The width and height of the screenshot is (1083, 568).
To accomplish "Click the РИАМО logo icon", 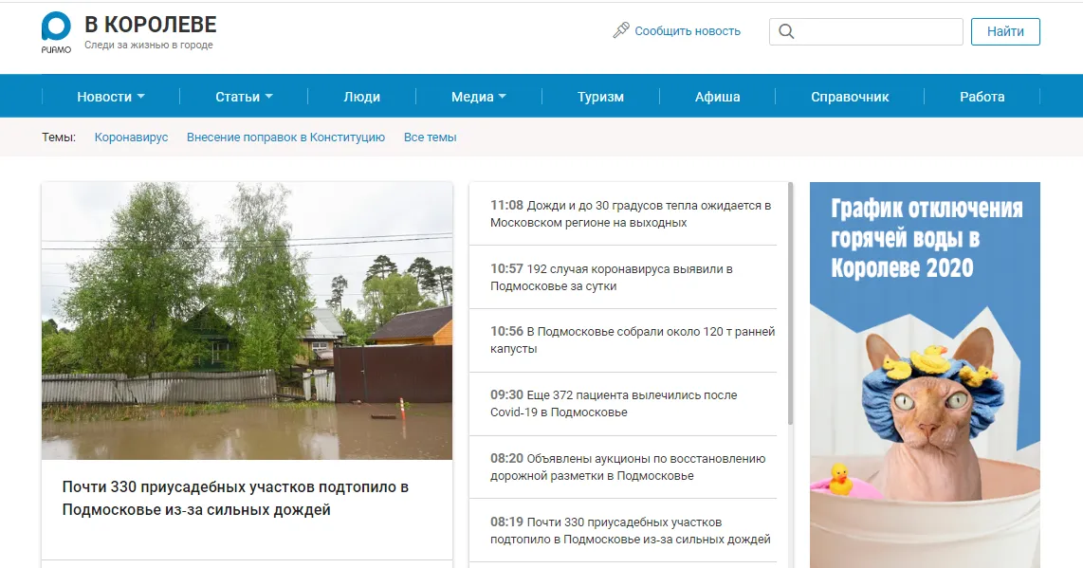I will click(x=56, y=32).
